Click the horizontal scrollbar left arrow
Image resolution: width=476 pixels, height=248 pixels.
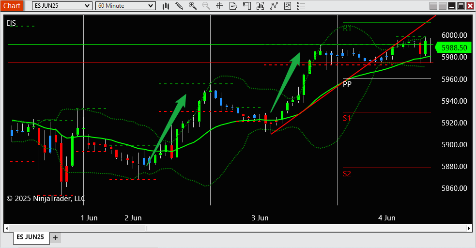(7, 228)
